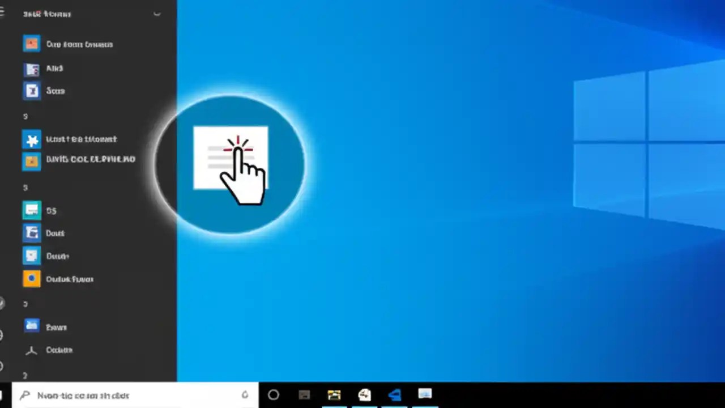Screen dimensions: 725x408
Task: Launch the Edge browser icon on the taskbar
Action: click(x=395, y=395)
